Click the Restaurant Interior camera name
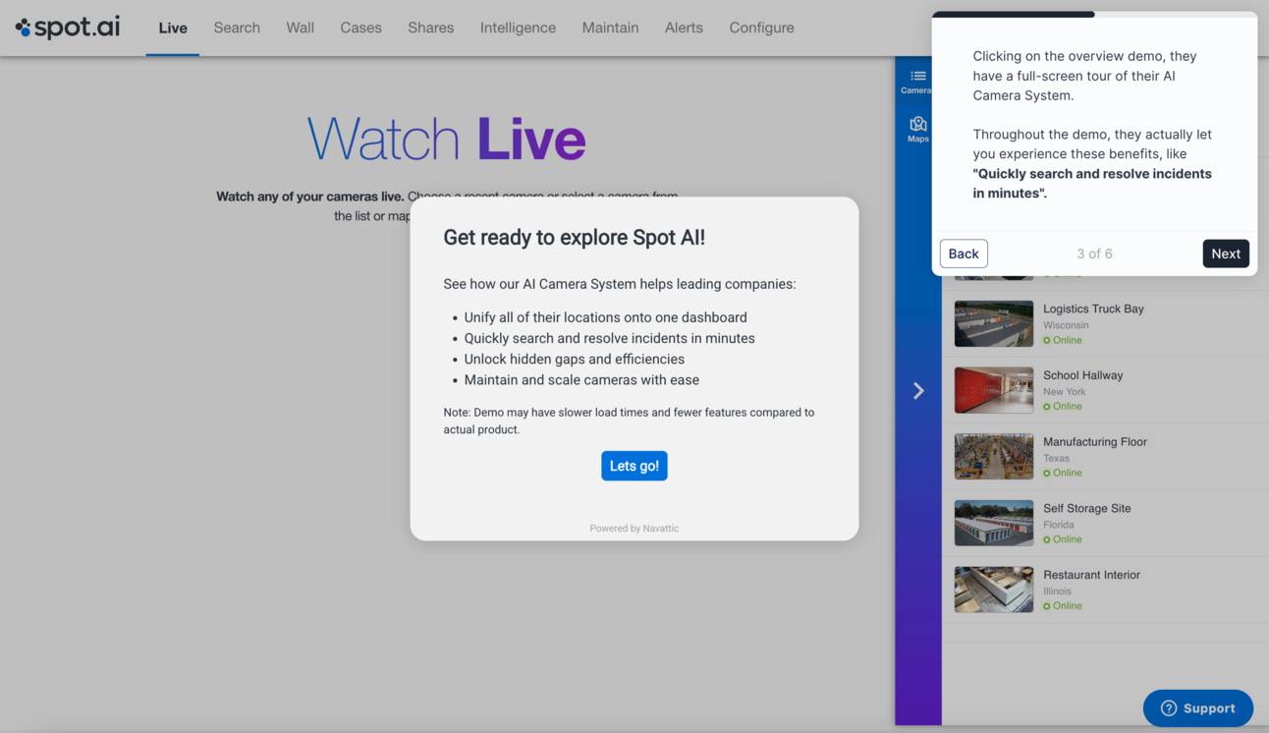Image resolution: width=1269 pixels, height=733 pixels. click(x=1091, y=575)
